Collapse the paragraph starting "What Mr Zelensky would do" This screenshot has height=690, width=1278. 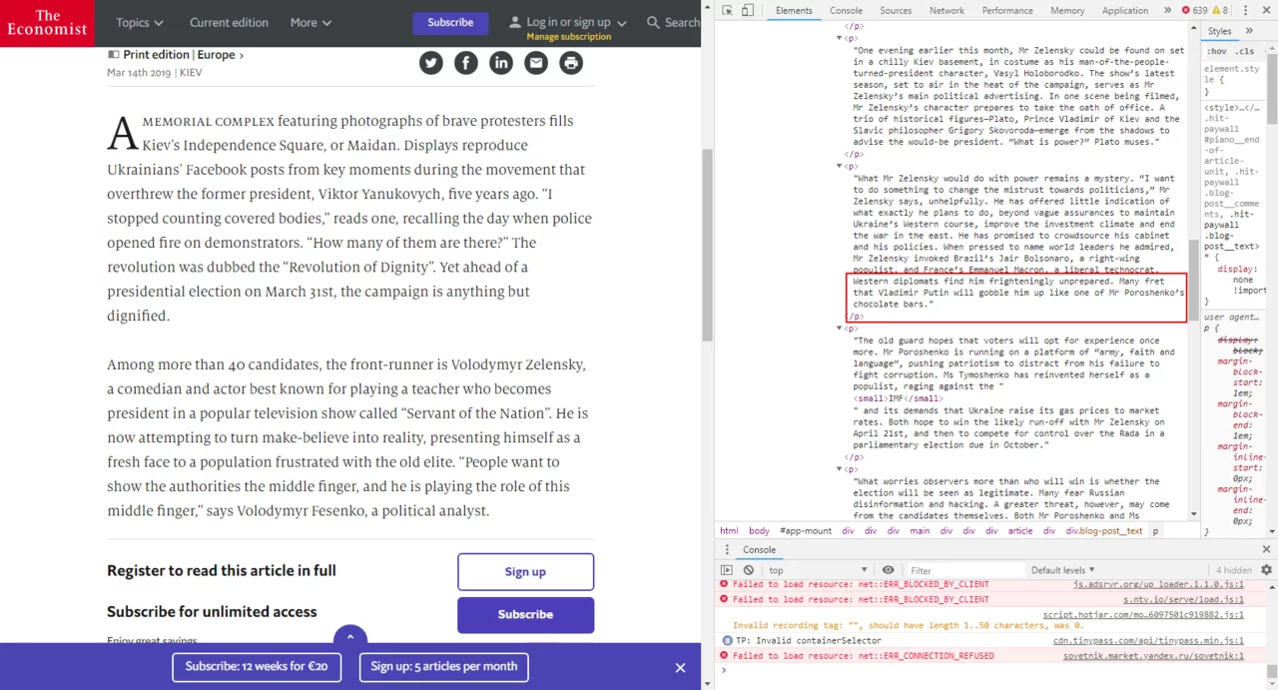(839, 167)
